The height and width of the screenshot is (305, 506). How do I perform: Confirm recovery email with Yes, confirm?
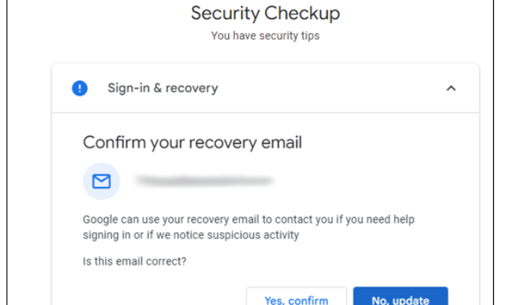296,296
